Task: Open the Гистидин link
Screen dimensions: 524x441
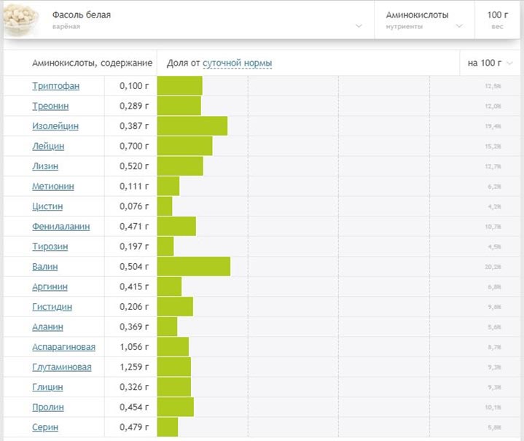Action: (52, 307)
